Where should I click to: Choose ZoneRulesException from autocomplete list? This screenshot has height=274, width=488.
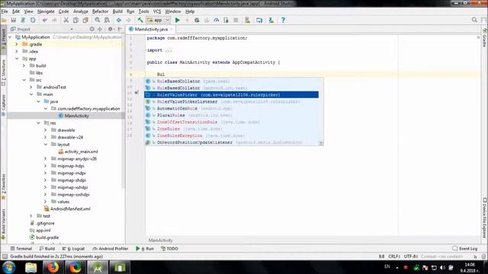coord(231,135)
